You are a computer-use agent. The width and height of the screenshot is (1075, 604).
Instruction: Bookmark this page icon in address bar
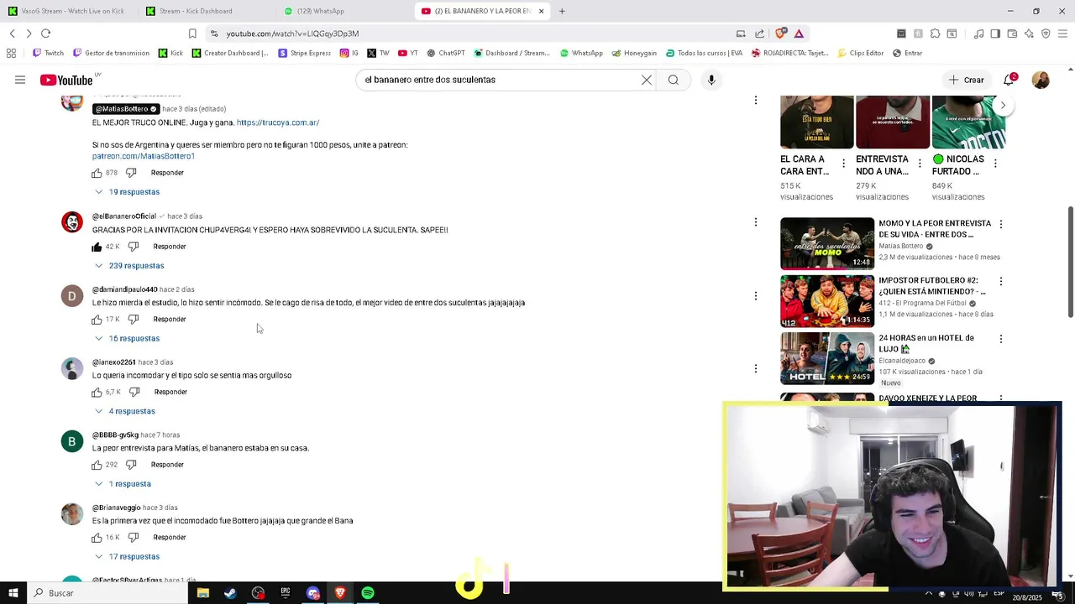coord(192,34)
